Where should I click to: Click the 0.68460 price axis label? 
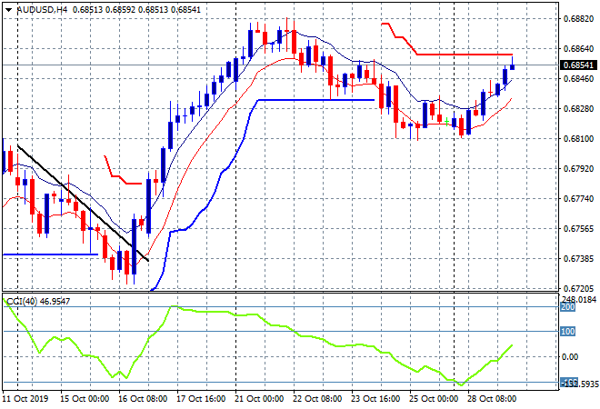(x=579, y=78)
